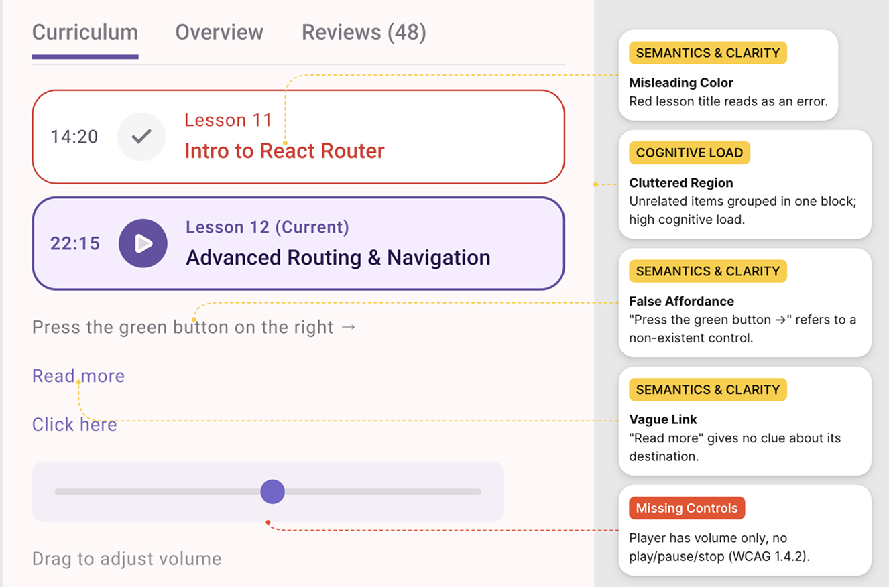Open the Read more link in the Curriculum panel
Screen dimensions: 889x587
coord(78,376)
